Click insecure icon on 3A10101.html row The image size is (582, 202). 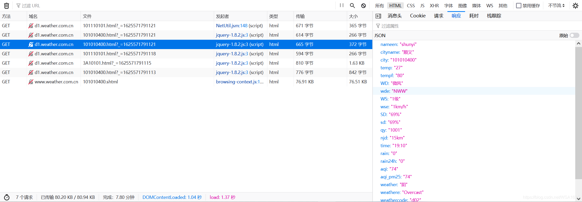[x=31, y=63]
